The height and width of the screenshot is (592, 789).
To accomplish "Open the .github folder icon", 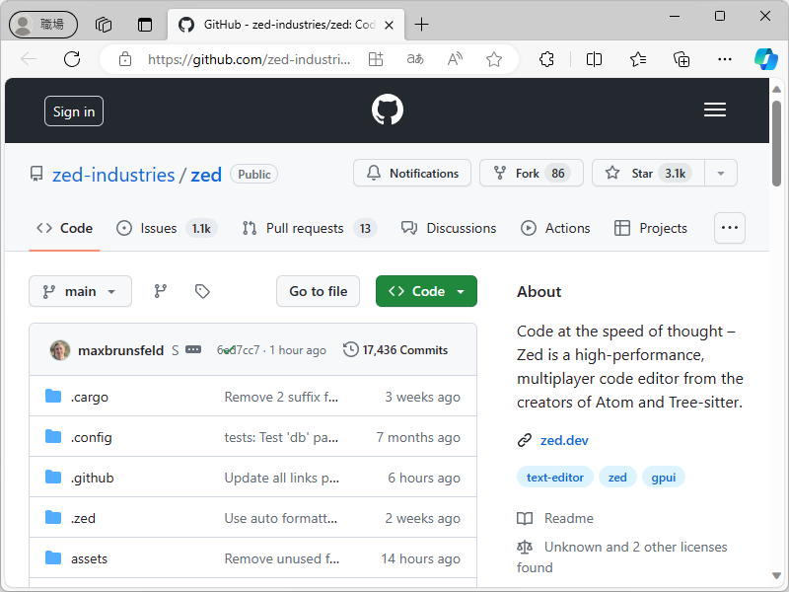I will [x=53, y=477].
